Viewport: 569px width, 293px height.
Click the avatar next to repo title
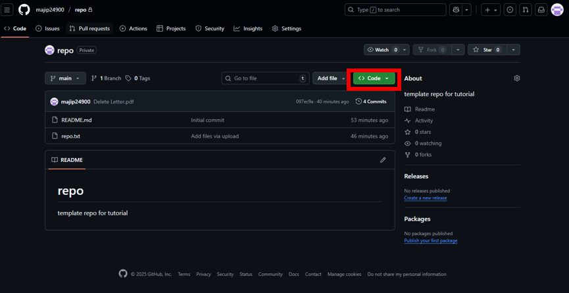[50, 50]
